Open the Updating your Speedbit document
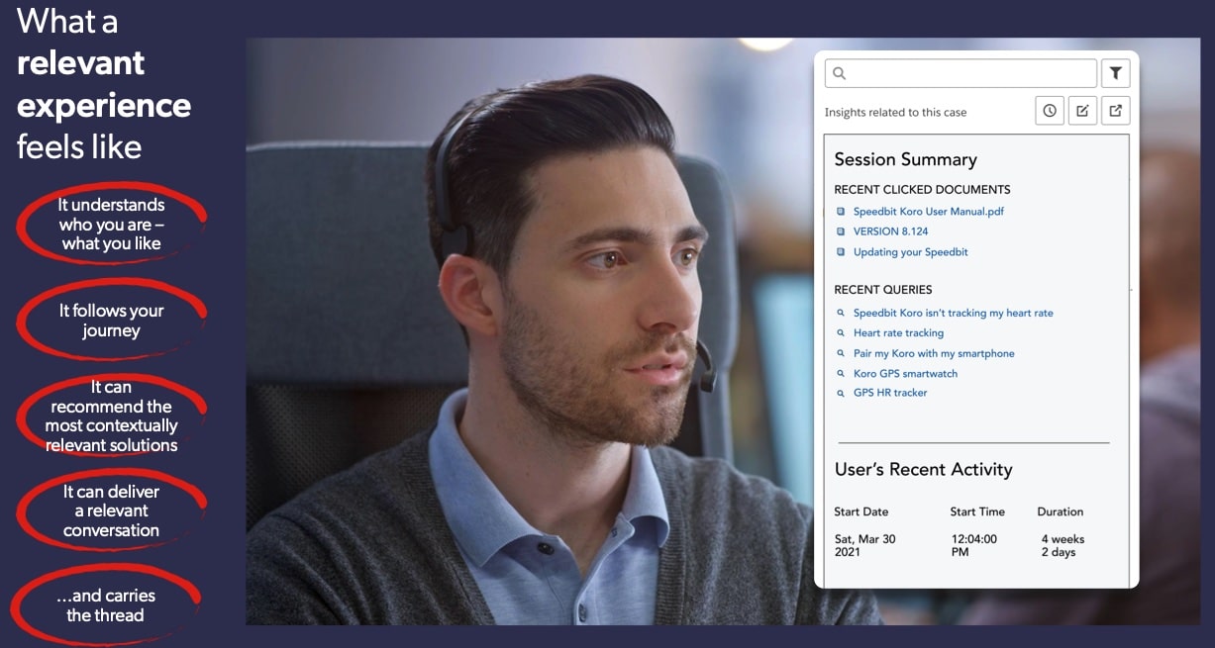 [910, 252]
